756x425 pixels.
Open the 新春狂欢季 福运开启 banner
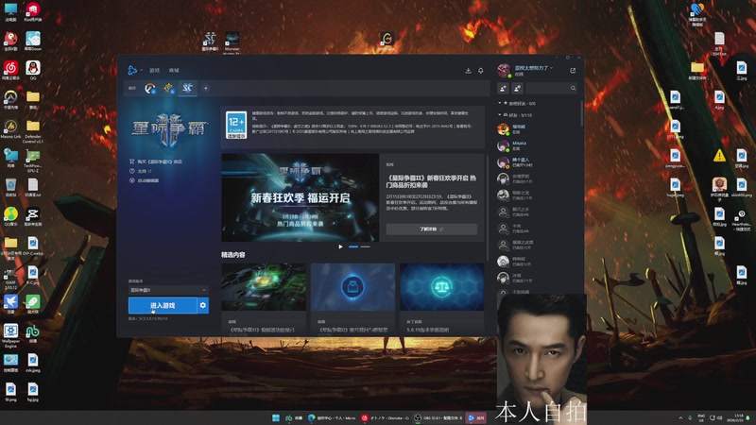pyautogui.click(x=300, y=197)
